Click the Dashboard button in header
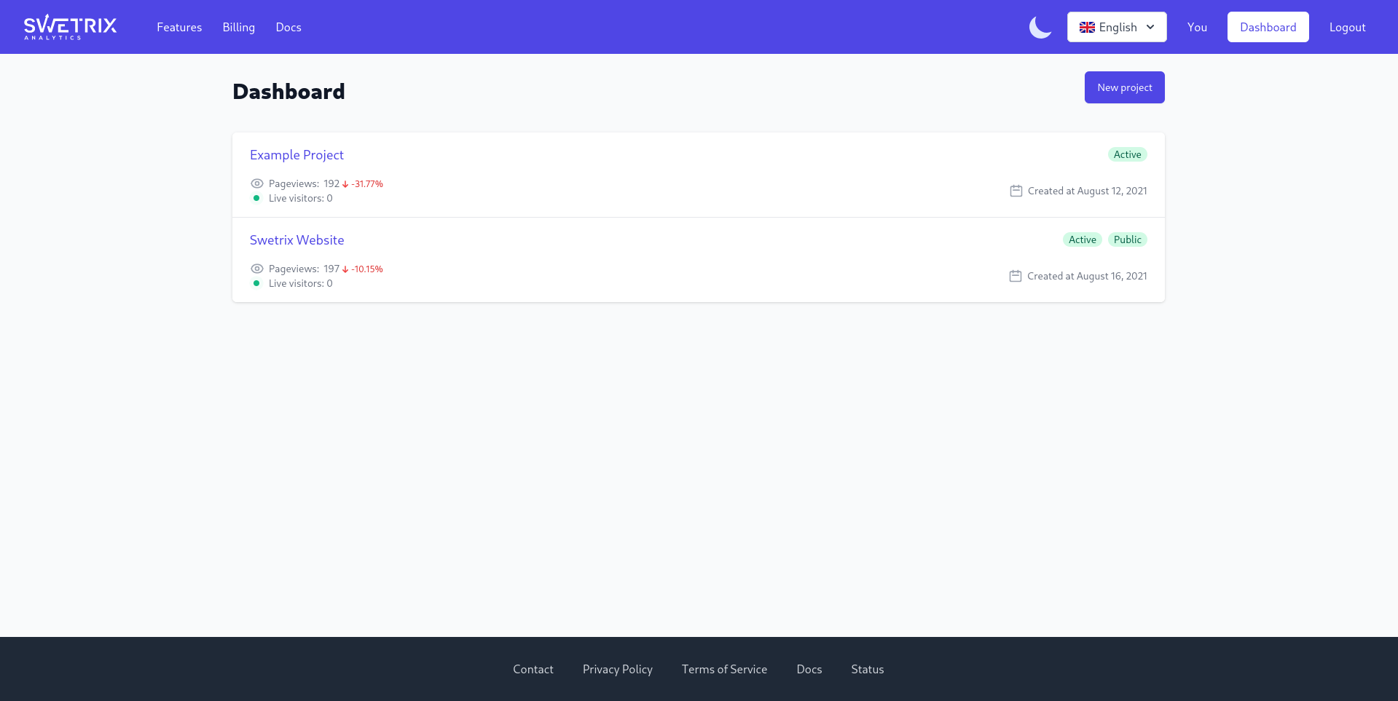 (1268, 27)
